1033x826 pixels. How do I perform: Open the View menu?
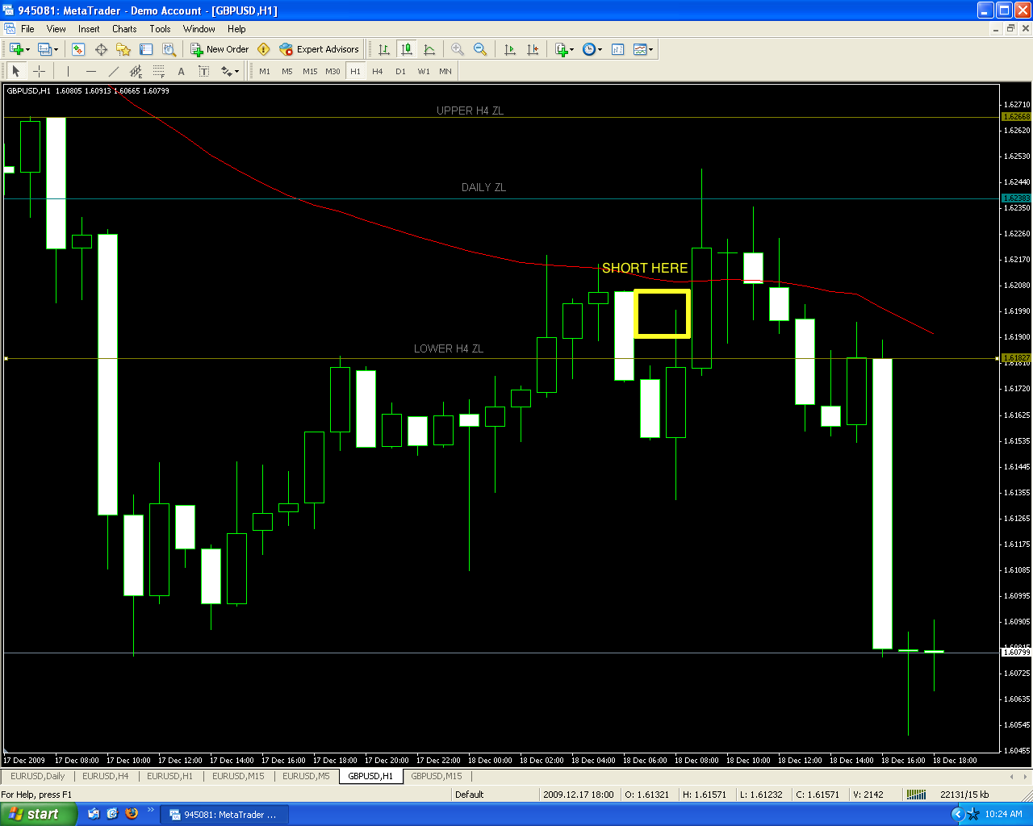(56, 29)
